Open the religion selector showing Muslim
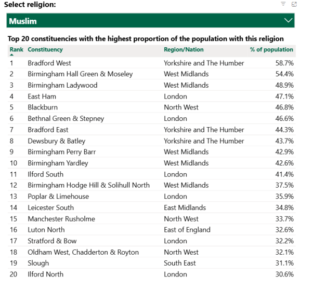The height and width of the screenshot is (291, 312). pos(150,20)
